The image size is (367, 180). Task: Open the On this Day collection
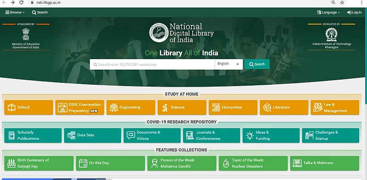111,163
